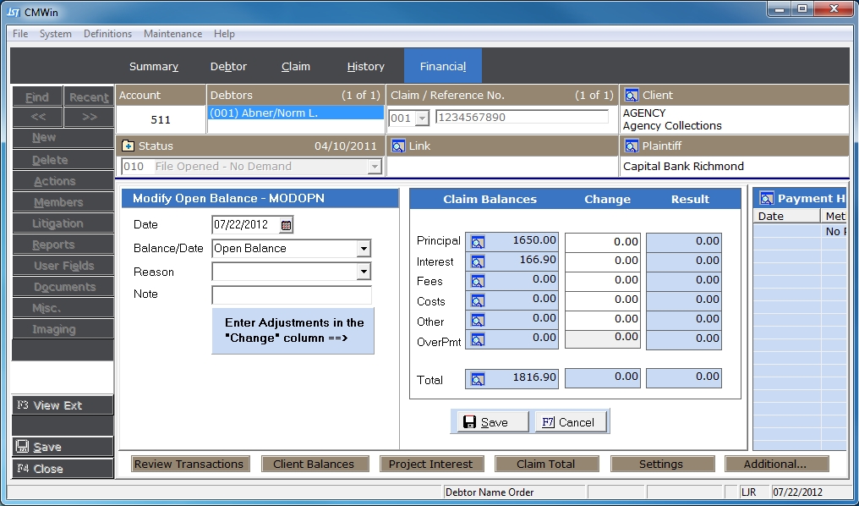
Task: Click the Fees balance lookup icon
Action: pyautogui.click(x=478, y=281)
